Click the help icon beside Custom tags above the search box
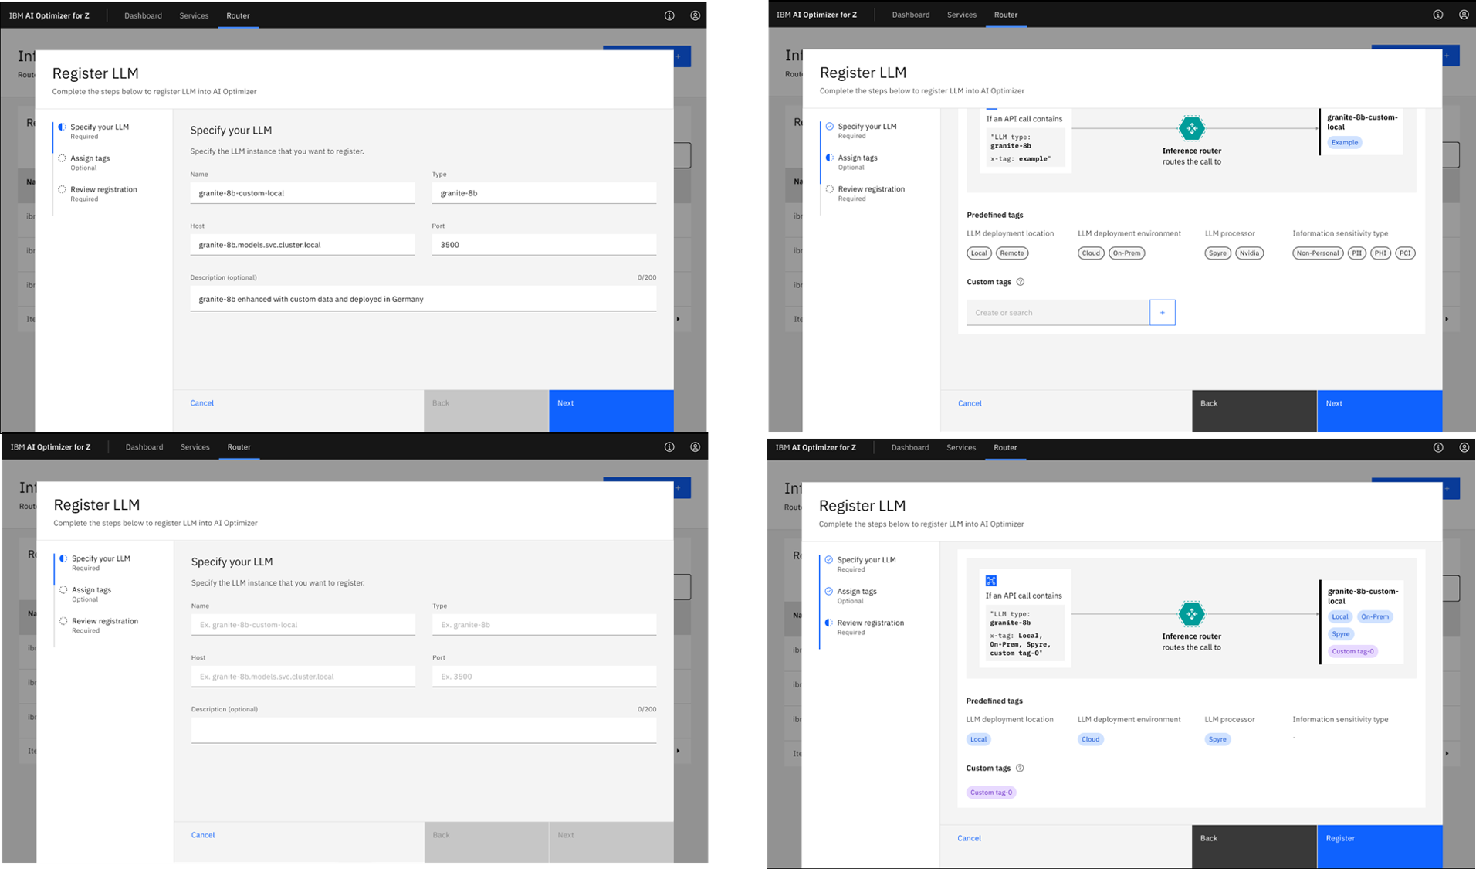Screen dimensions: 1476x869 point(1021,282)
